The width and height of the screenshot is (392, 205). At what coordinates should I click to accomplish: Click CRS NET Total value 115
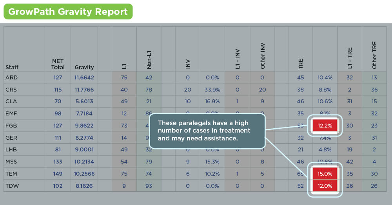point(58,90)
